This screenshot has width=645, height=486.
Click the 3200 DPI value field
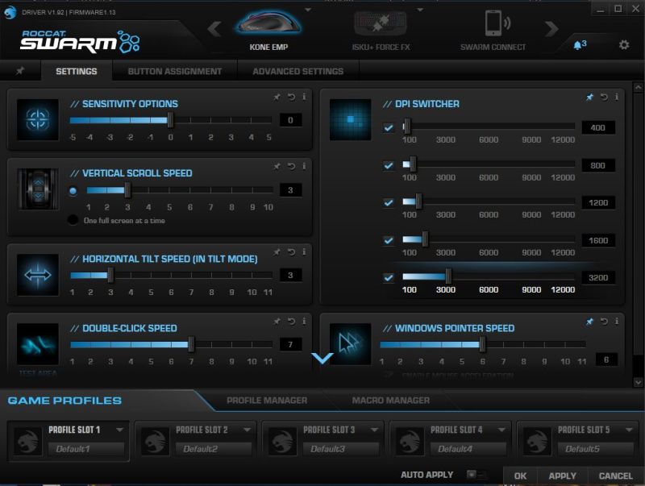598,277
